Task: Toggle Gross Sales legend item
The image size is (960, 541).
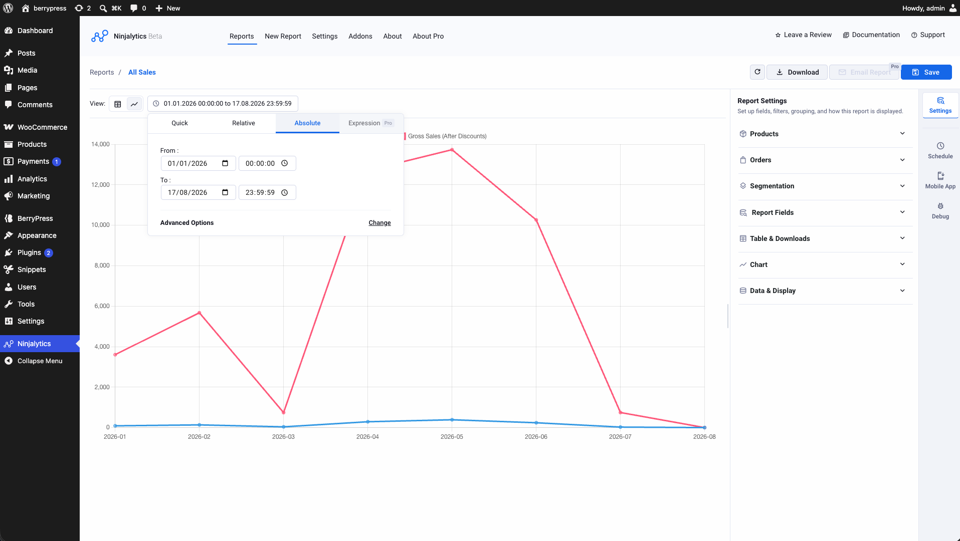Action: [x=445, y=136]
